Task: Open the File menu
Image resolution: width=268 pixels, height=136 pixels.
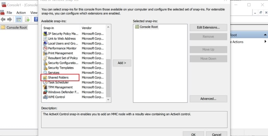Action: 9,13
